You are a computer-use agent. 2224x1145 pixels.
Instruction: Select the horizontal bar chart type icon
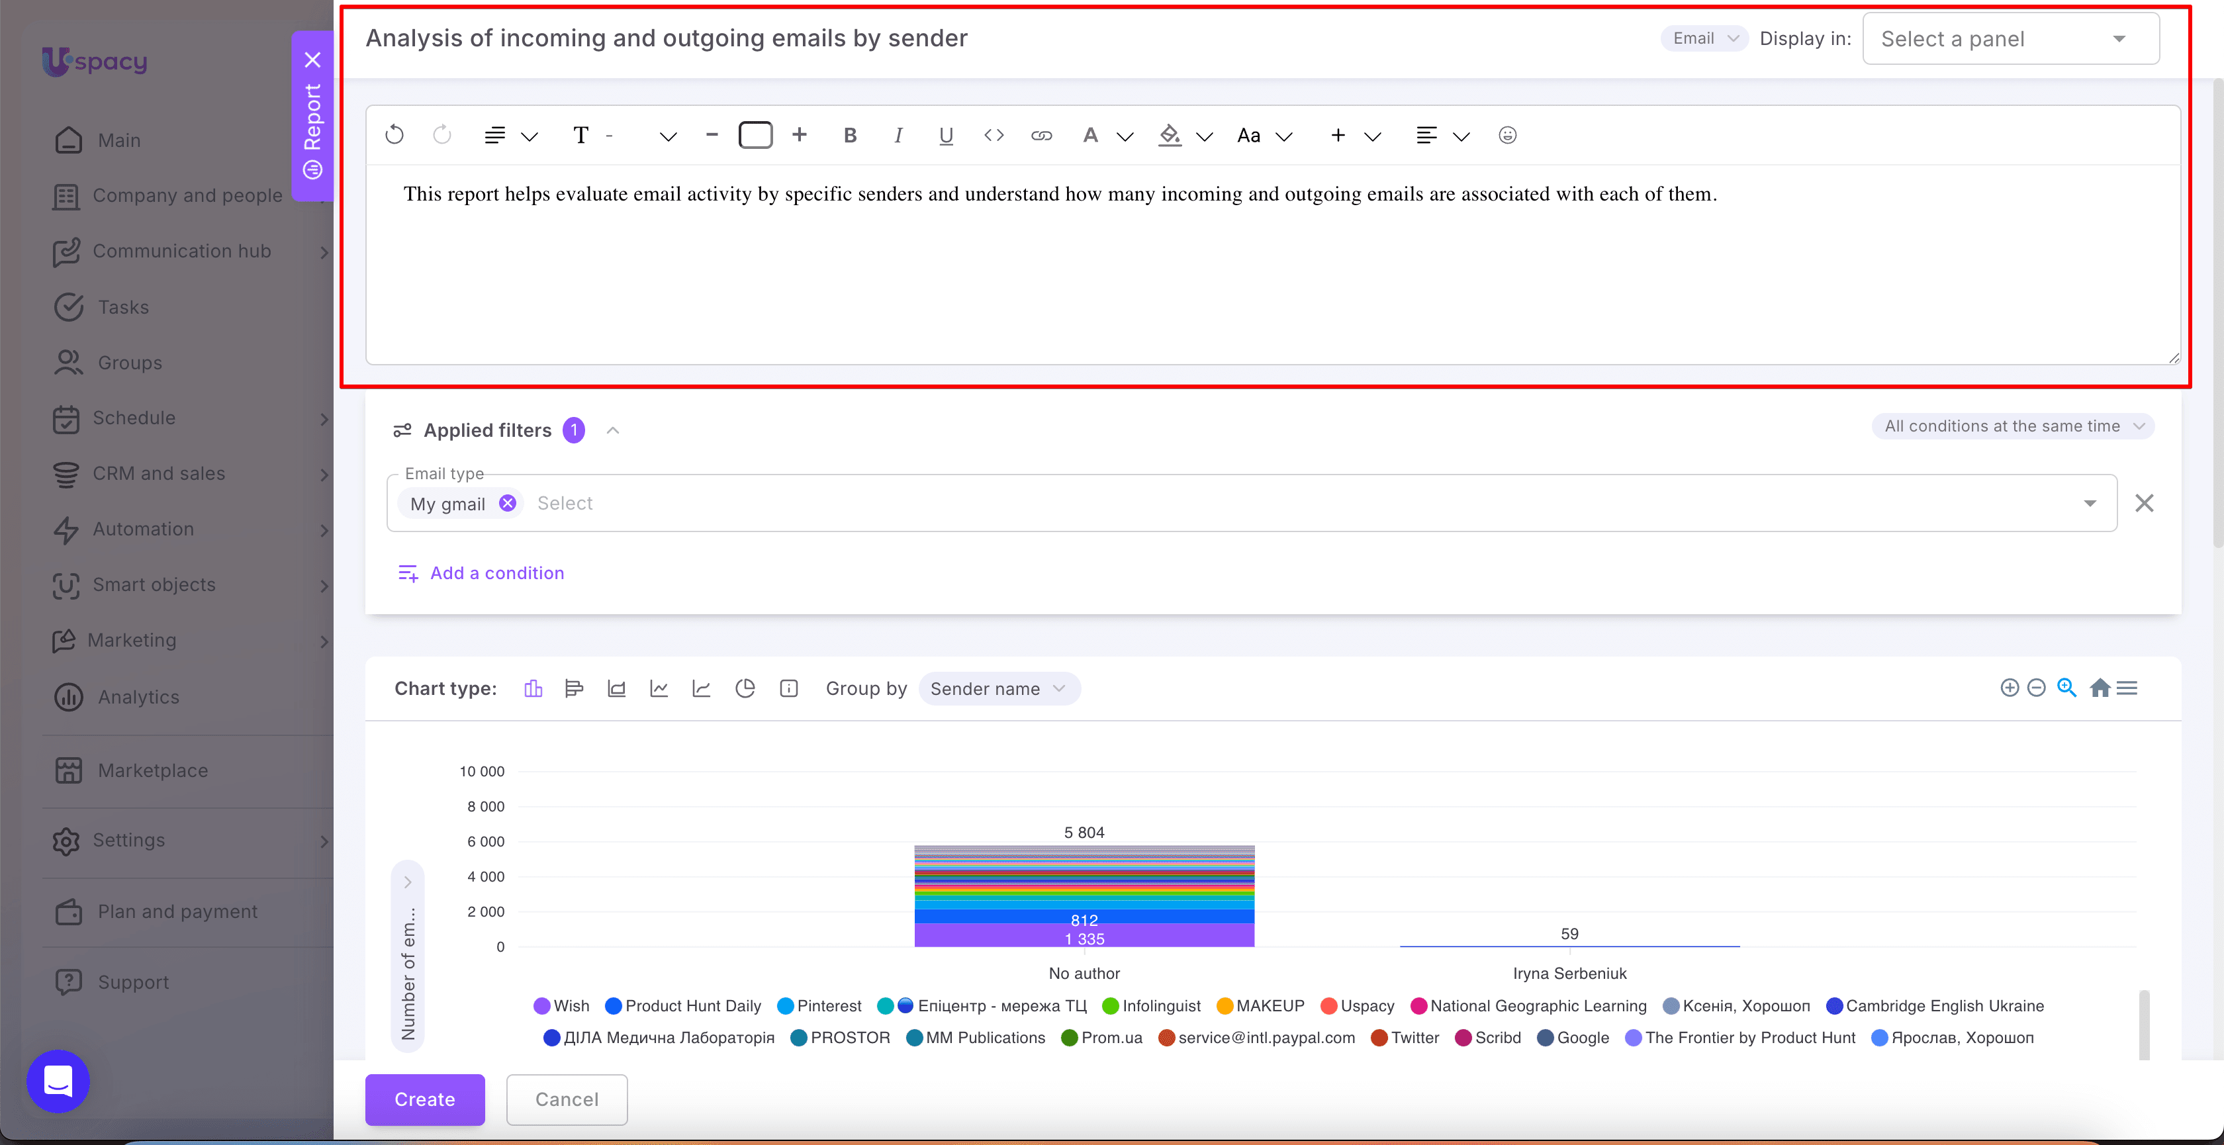(x=574, y=688)
